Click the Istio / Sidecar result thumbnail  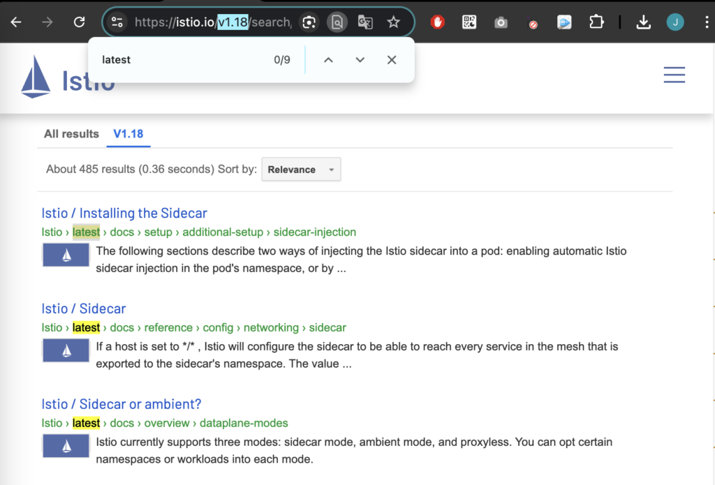click(66, 350)
